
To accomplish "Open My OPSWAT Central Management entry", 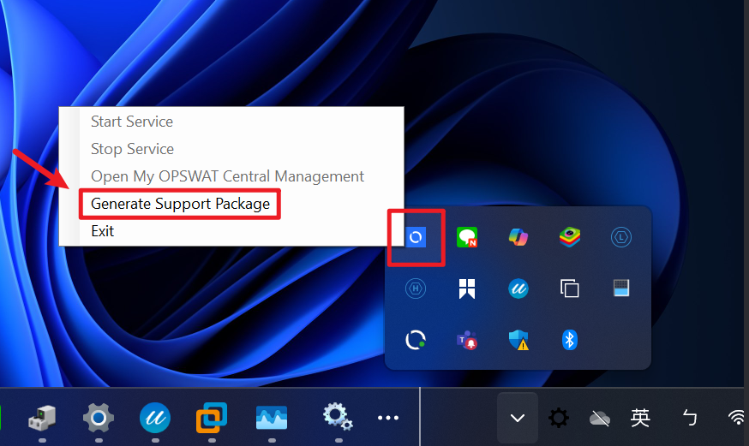I will 227,176.
